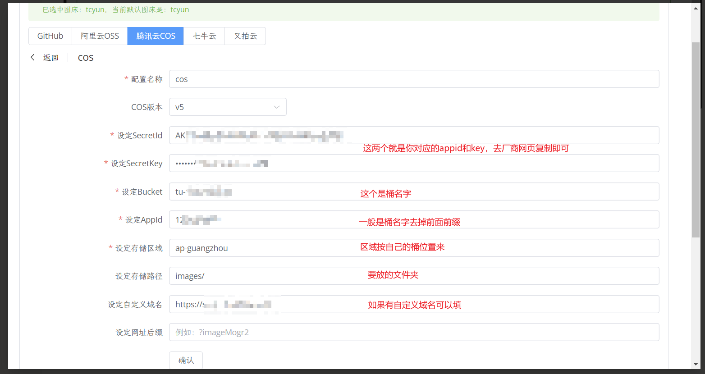
Task: Edit the 设定自定义域名 URL field
Action: [414, 304]
